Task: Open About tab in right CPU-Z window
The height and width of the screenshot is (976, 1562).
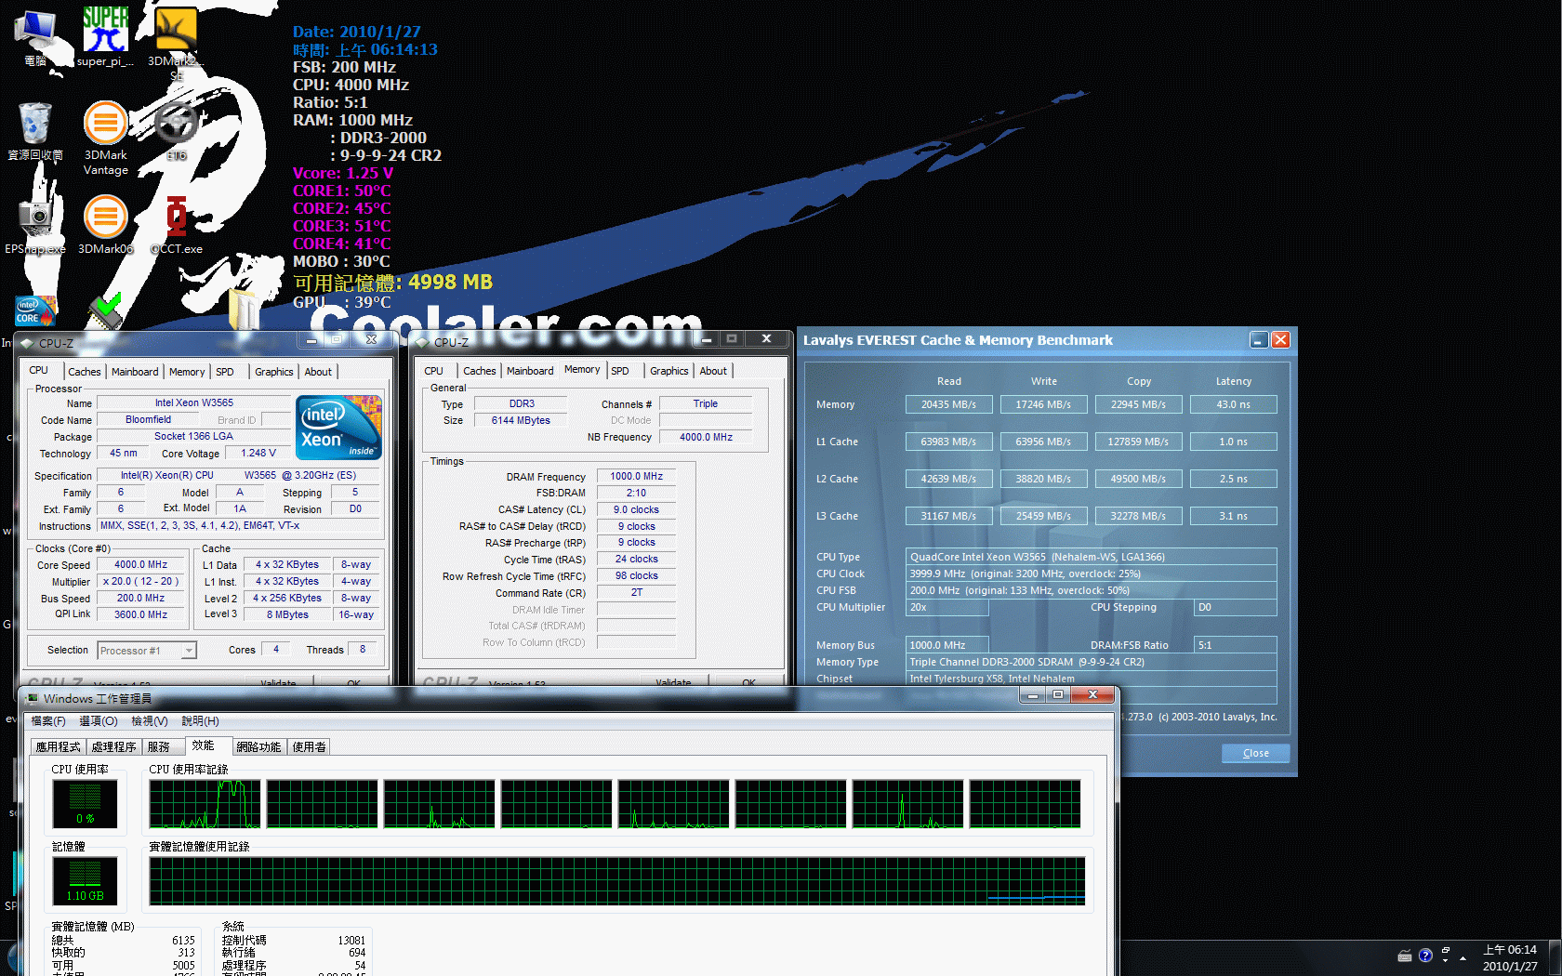Action: [713, 371]
